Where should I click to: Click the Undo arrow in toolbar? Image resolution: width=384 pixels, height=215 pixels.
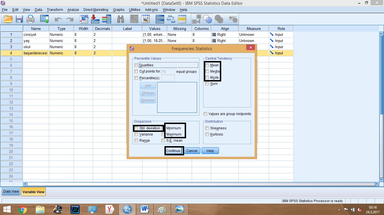point(58,19)
